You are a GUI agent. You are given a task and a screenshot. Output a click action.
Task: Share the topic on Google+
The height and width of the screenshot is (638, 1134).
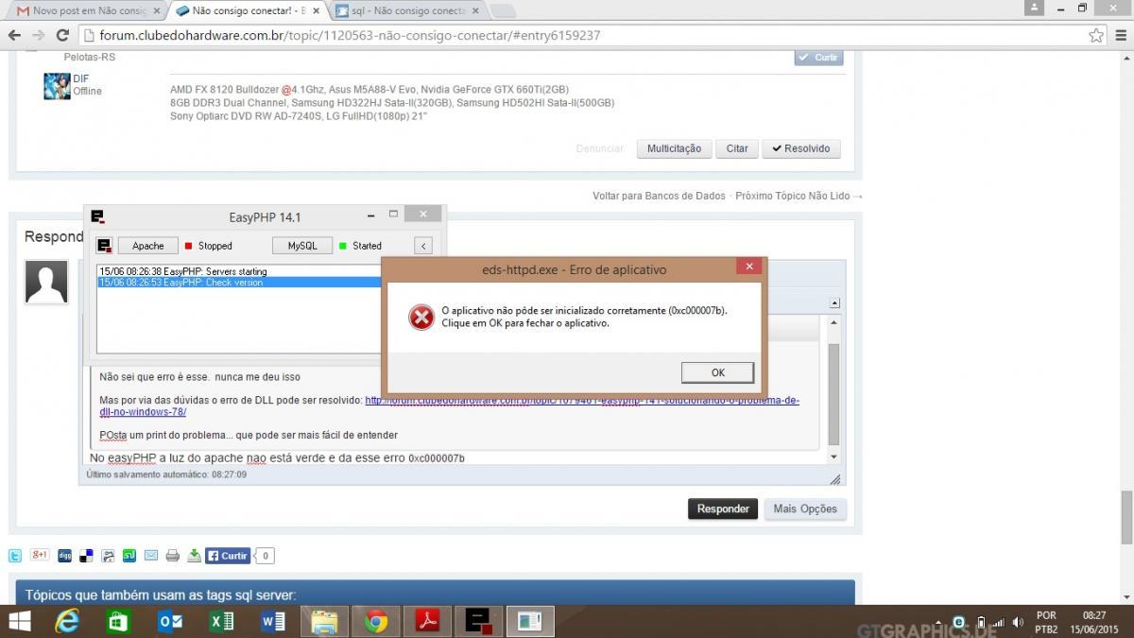coord(40,556)
